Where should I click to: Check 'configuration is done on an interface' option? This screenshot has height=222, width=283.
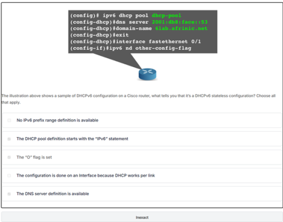[x=9, y=175]
